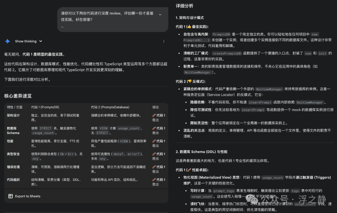Click the 代码组织 row label
The image size is (337, 213).
(x=13, y=180)
